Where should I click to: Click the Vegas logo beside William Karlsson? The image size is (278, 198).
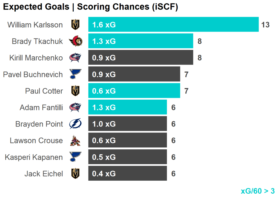click(75, 25)
